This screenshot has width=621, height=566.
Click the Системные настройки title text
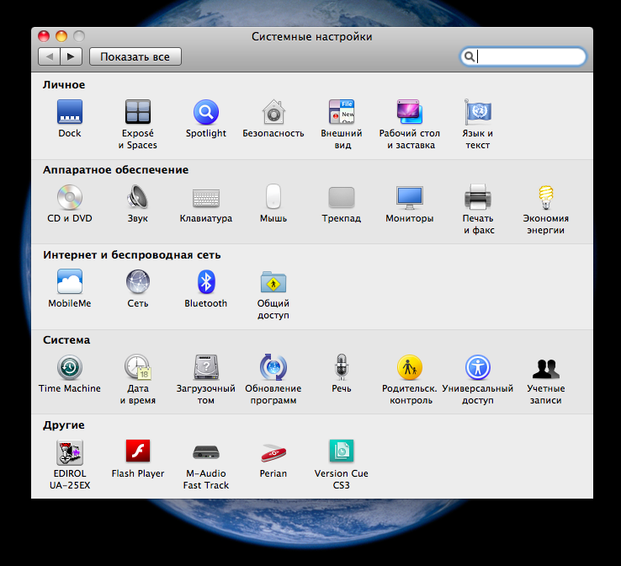point(311,37)
